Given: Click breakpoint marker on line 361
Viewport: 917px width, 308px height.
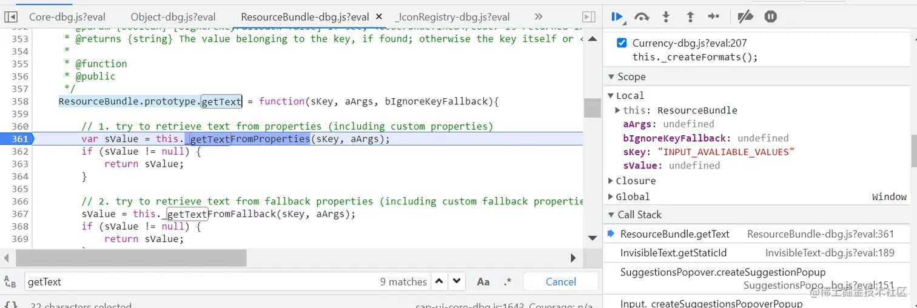Looking at the screenshot, I should point(17,139).
